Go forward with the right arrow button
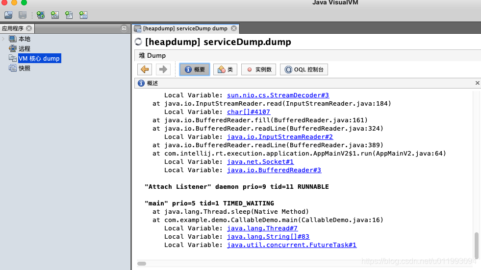481x270 pixels. click(x=163, y=69)
